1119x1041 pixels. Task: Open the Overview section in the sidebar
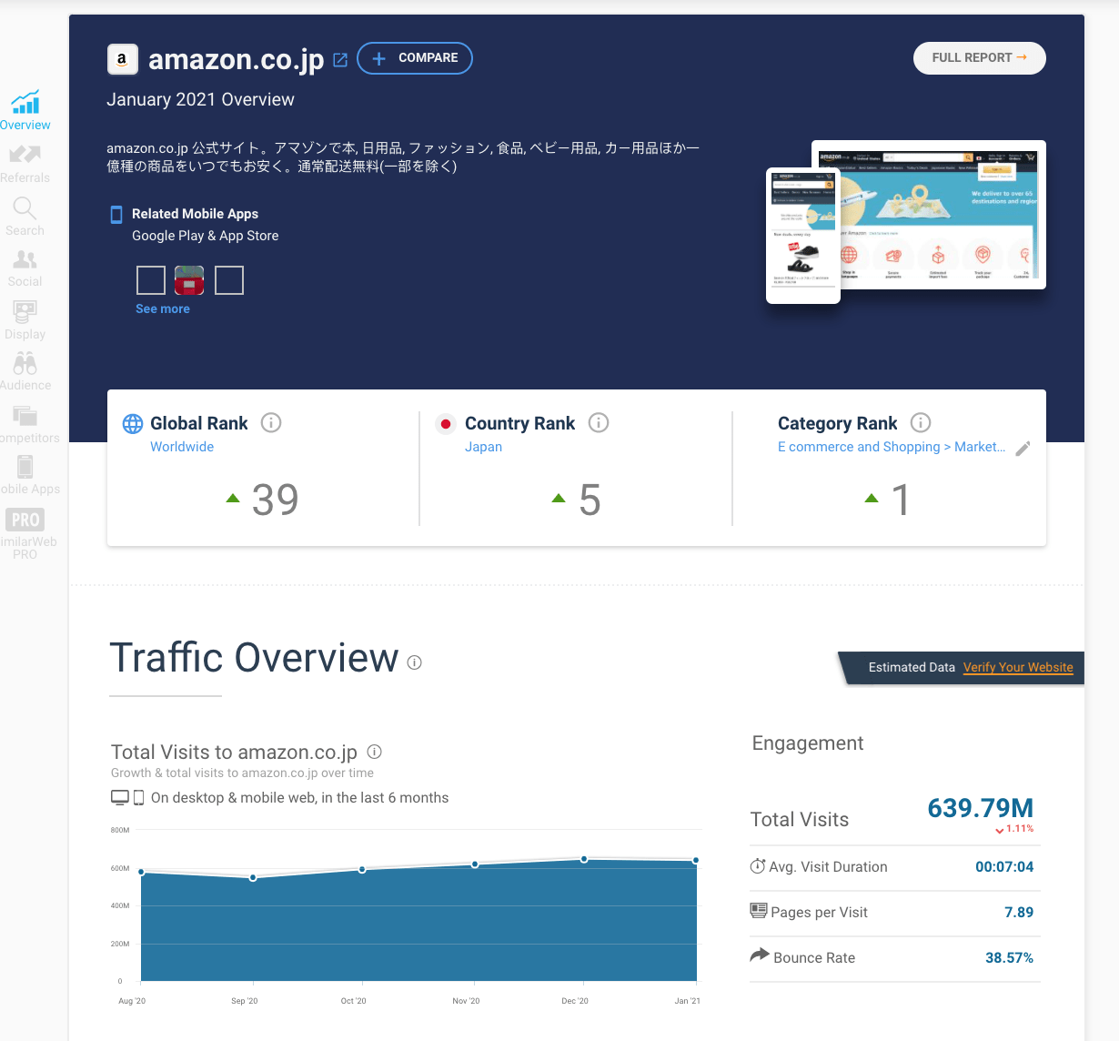pyautogui.click(x=25, y=111)
